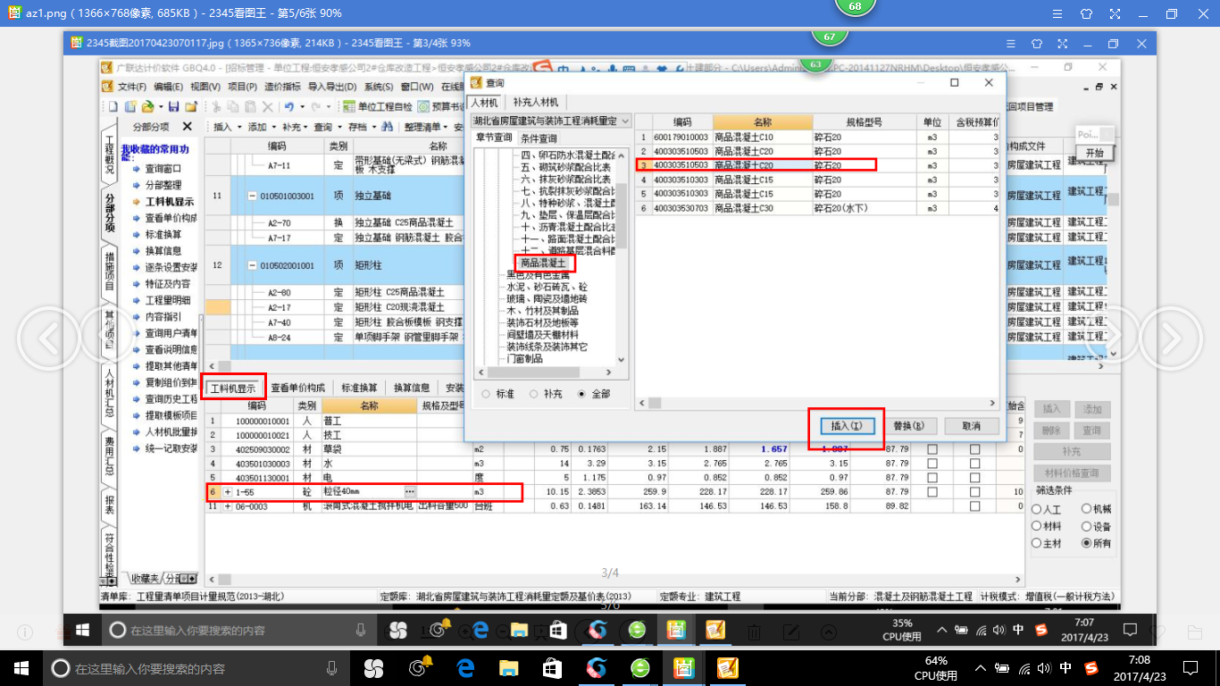This screenshot has width=1220, height=686.
Task: Select the 措施项目 vertical side tab
Action: [x=109, y=272]
